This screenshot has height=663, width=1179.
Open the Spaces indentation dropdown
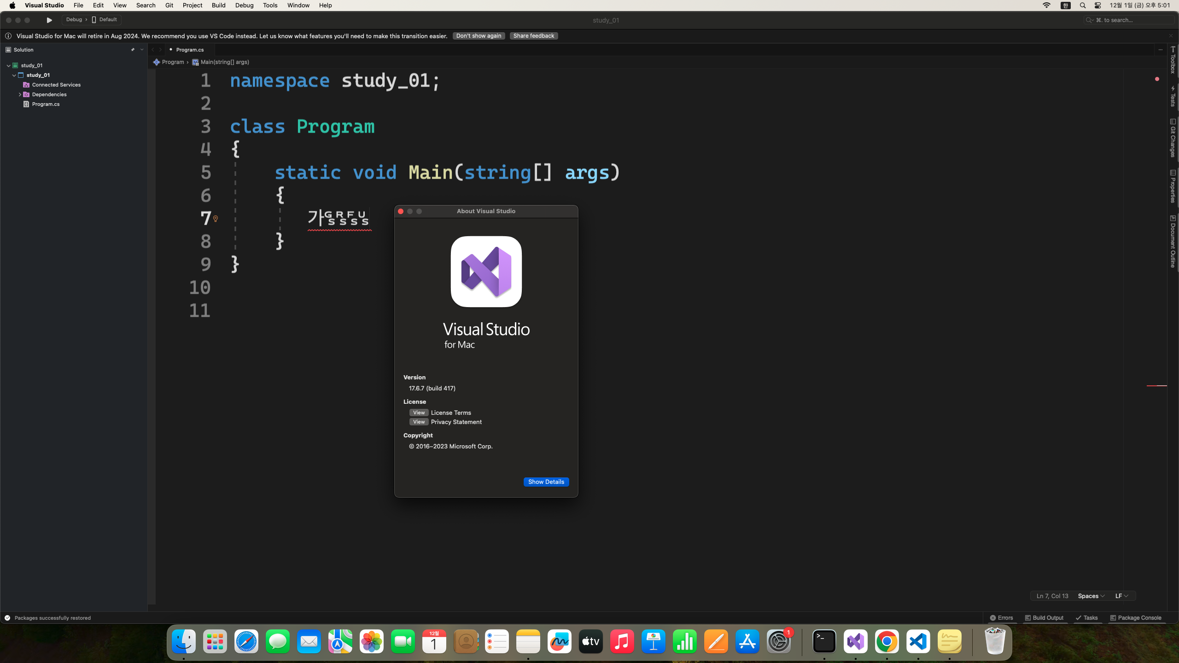(1091, 596)
